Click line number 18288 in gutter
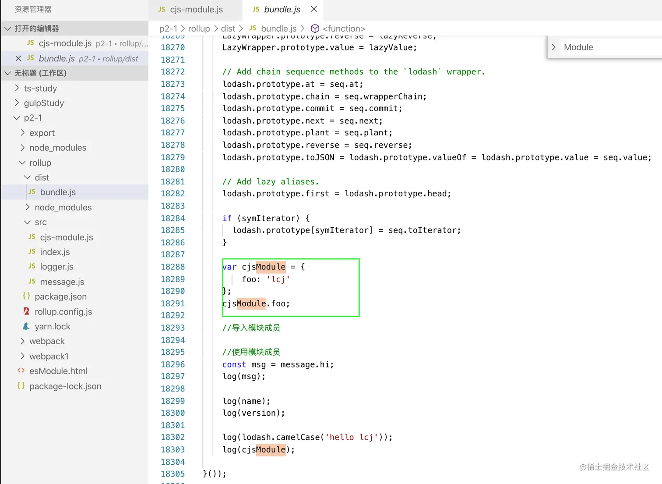 click(173, 267)
